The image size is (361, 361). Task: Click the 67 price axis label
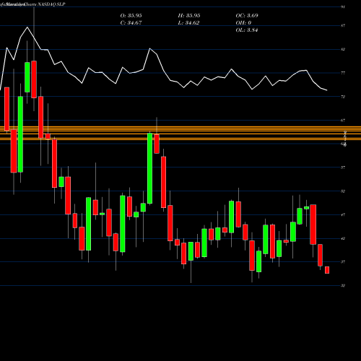pyautogui.click(x=343, y=121)
